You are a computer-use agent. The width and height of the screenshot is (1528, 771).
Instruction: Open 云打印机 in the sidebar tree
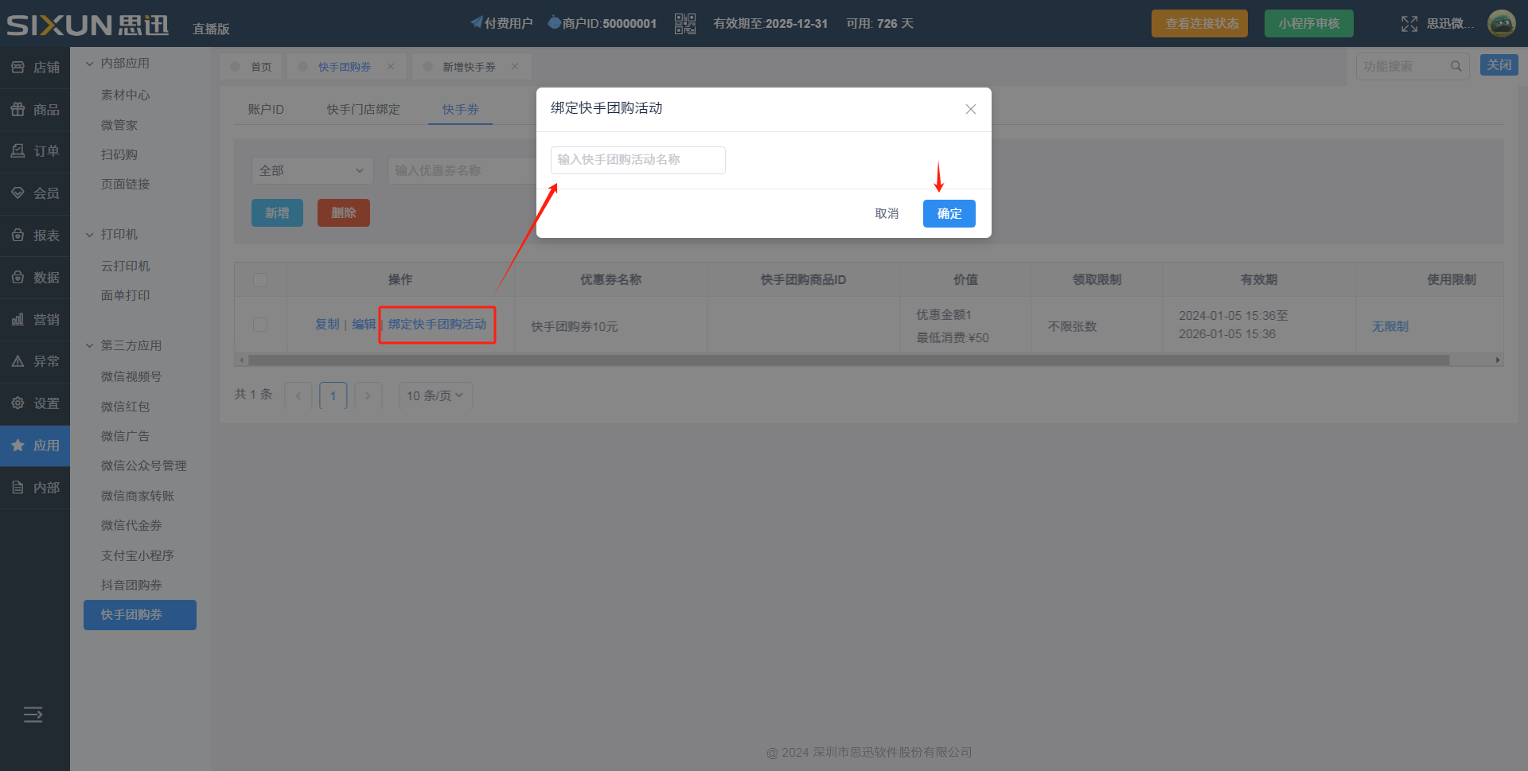[125, 266]
